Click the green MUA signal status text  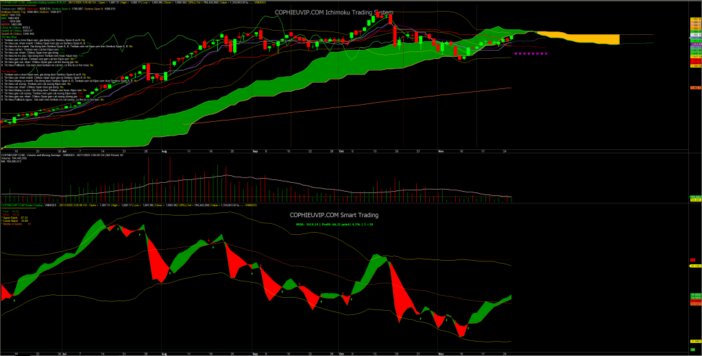(336, 223)
